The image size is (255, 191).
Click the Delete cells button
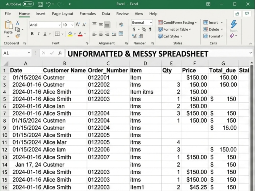[x=213, y=29]
